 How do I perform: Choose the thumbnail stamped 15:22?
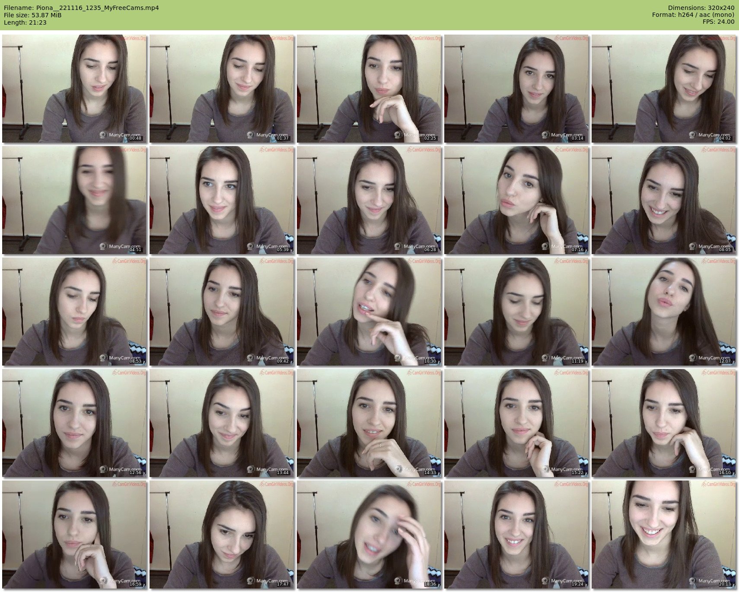pyautogui.click(x=516, y=423)
